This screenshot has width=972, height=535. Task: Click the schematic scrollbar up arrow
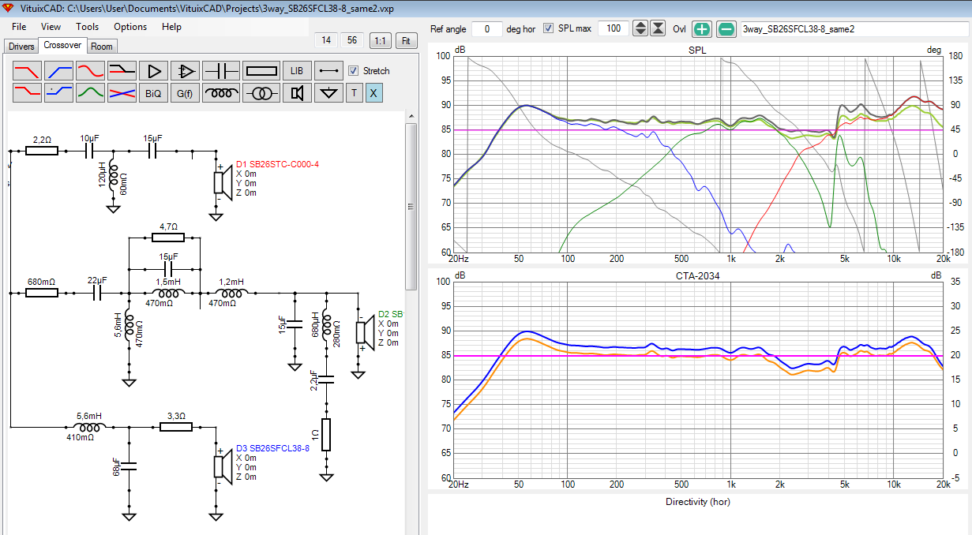click(x=411, y=116)
